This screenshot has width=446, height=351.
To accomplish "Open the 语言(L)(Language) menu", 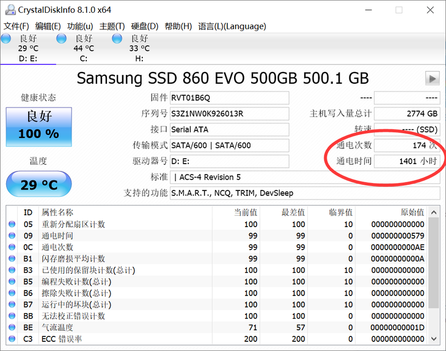I will tap(232, 26).
